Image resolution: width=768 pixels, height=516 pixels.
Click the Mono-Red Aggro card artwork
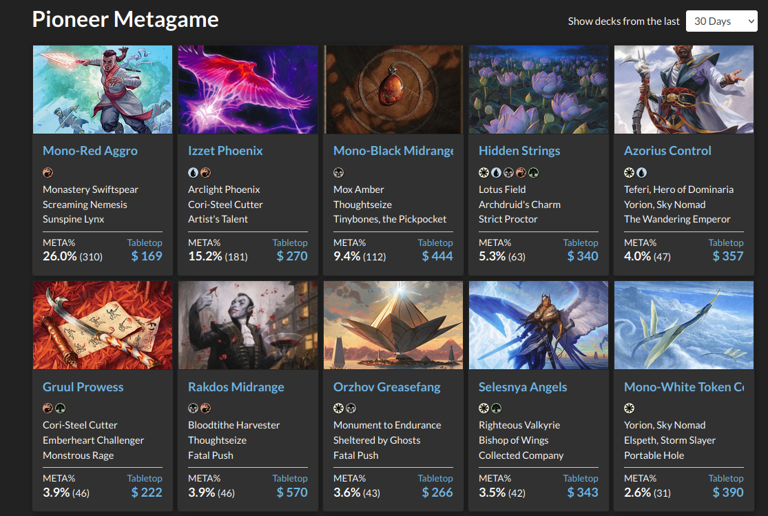(x=103, y=90)
